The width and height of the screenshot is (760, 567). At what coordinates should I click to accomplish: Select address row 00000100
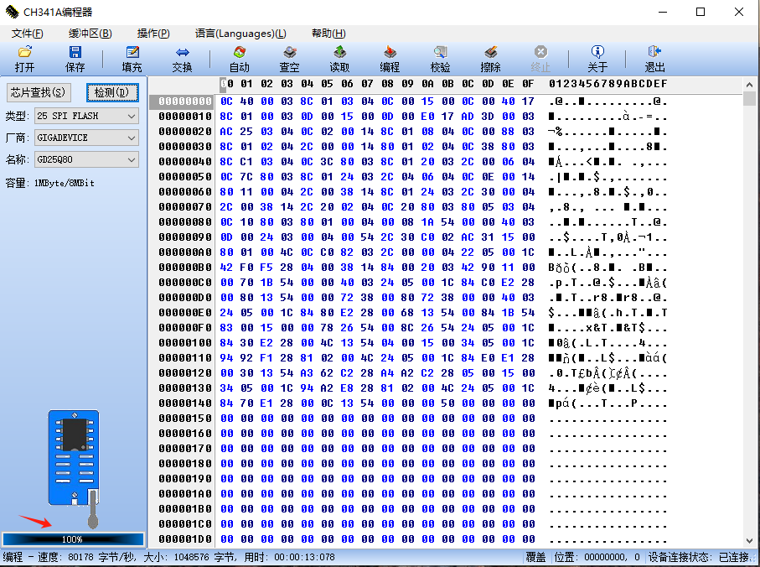pos(185,343)
